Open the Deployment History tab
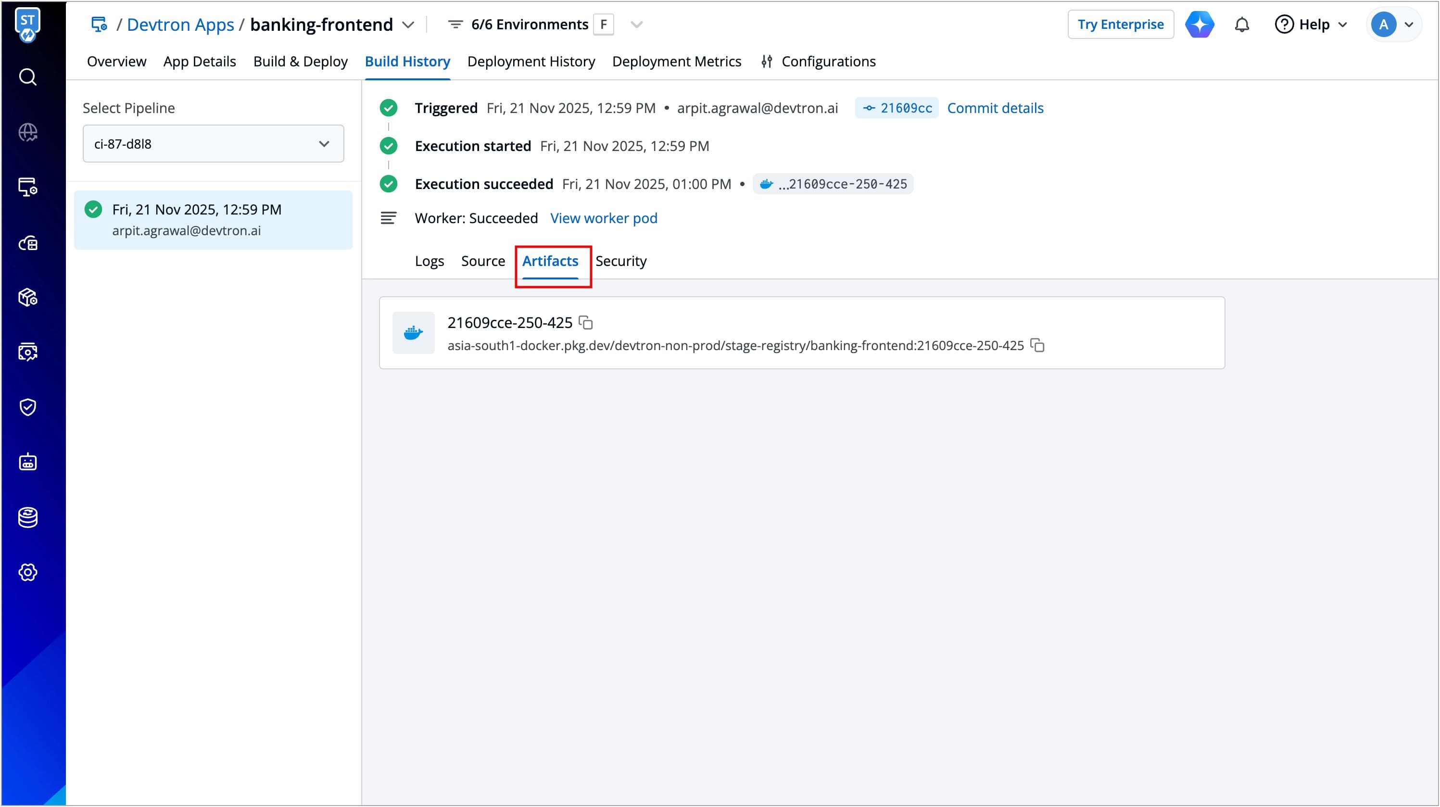This screenshot has width=1440, height=807. pos(531,62)
